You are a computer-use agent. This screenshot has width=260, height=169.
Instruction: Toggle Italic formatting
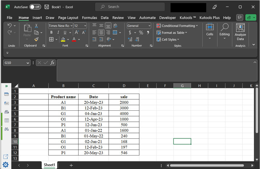(58, 33)
